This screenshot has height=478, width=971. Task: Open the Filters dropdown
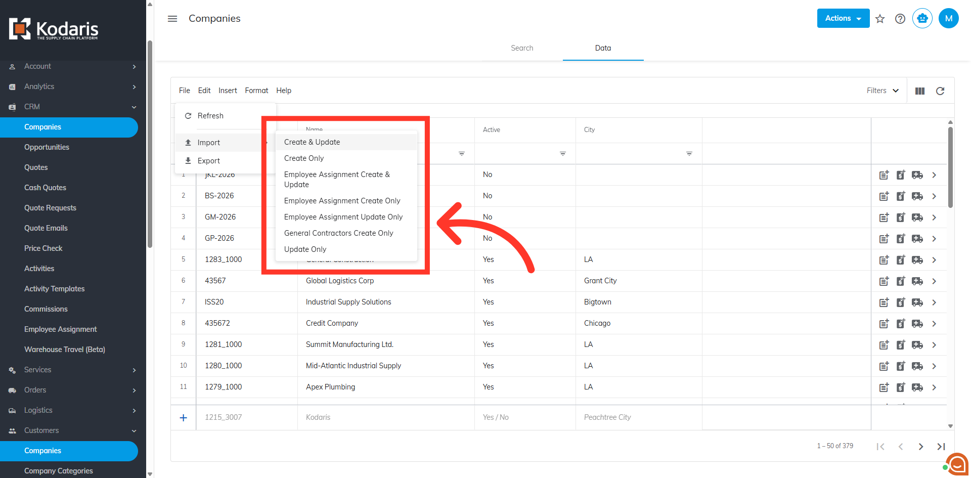tap(882, 91)
